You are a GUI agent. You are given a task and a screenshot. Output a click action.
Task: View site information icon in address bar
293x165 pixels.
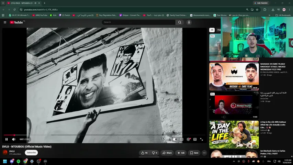pyautogui.click(x=21, y=10)
